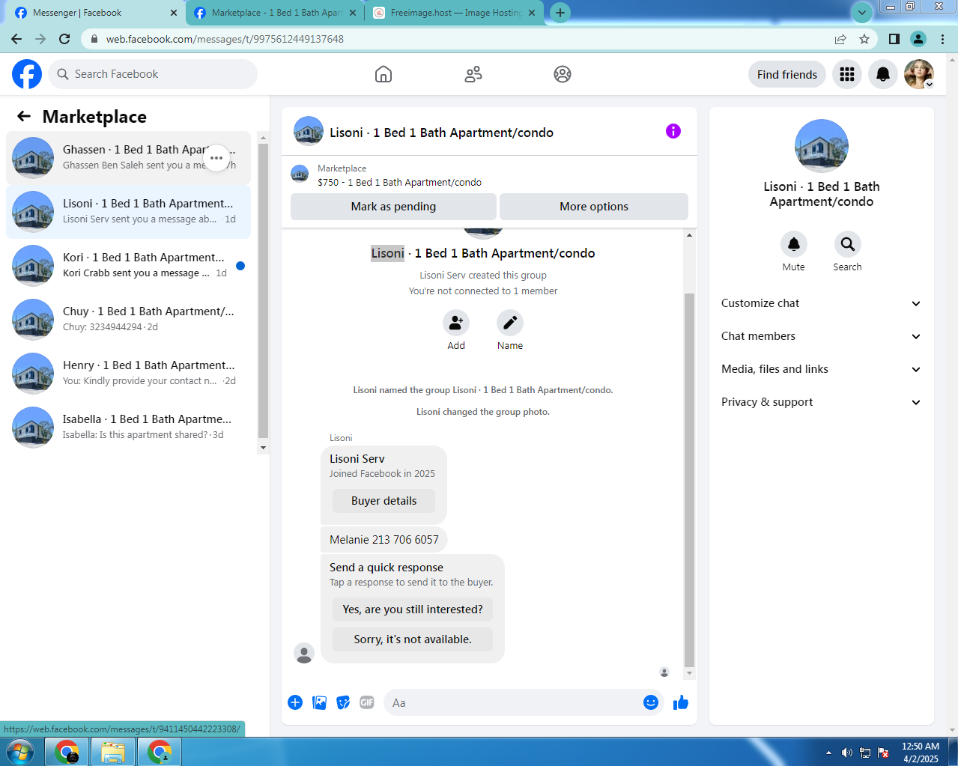Open the Facebook menu grid icon
Image resolution: width=958 pixels, height=766 pixels.
click(847, 74)
